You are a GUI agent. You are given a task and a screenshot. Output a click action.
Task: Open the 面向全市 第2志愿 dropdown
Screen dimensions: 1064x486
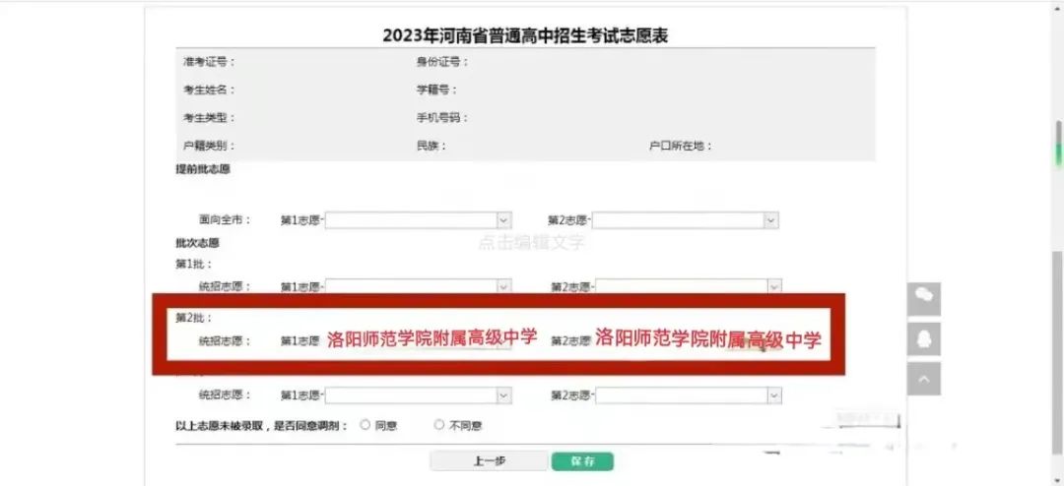[x=686, y=220]
